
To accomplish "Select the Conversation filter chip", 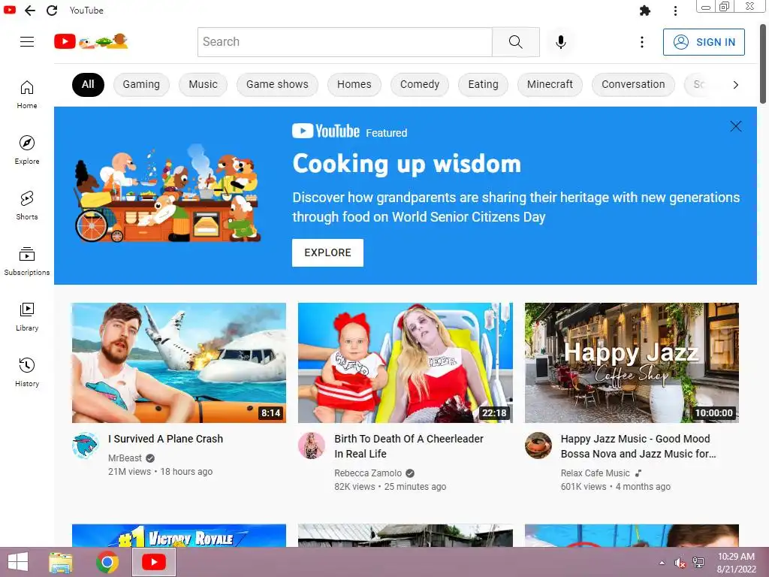I will pyautogui.click(x=633, y=84).
